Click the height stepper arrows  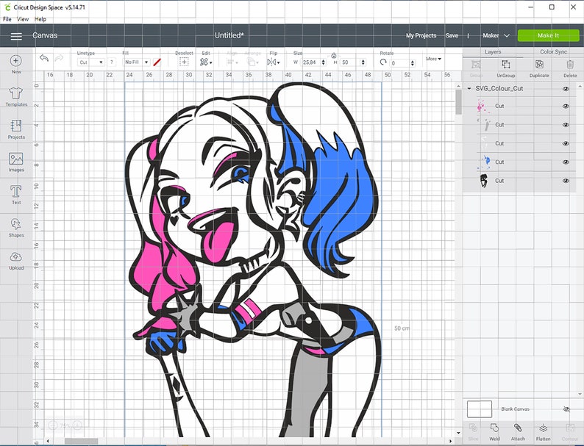pyautogui.click(x=363, y=62)
